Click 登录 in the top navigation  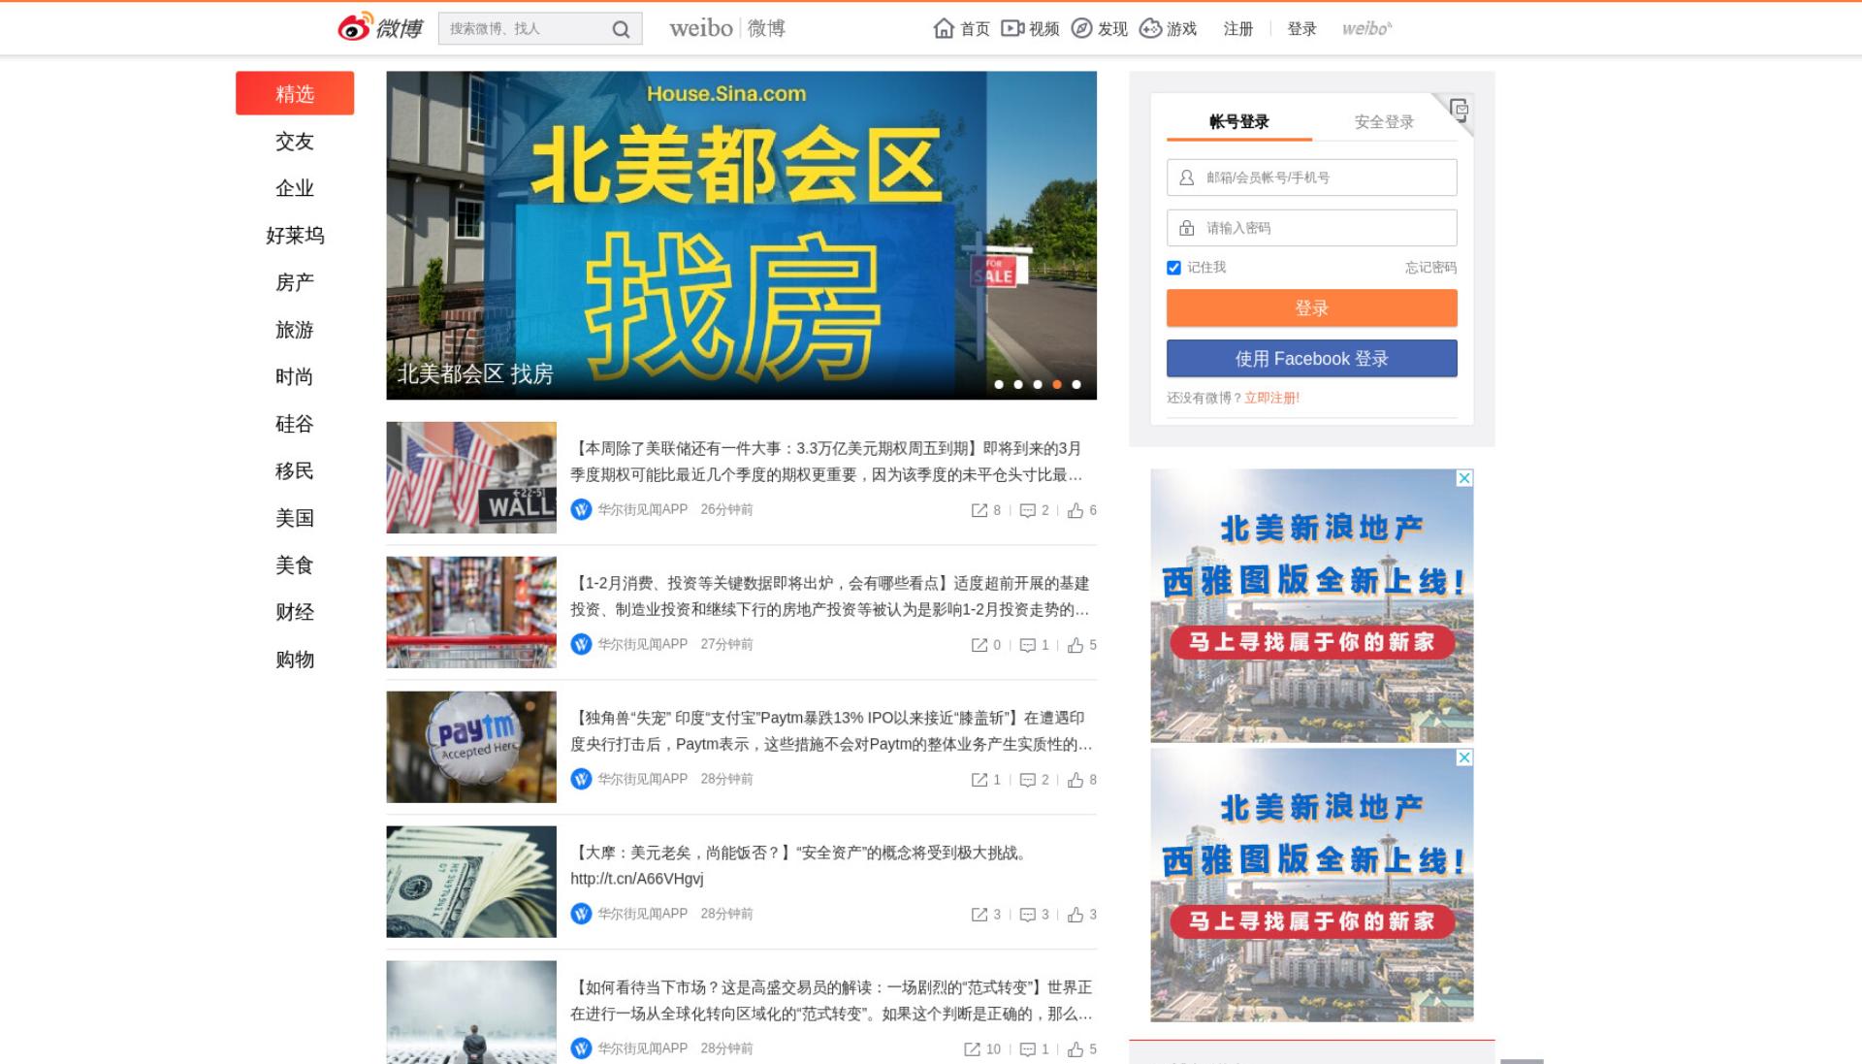coord(1301,29)
